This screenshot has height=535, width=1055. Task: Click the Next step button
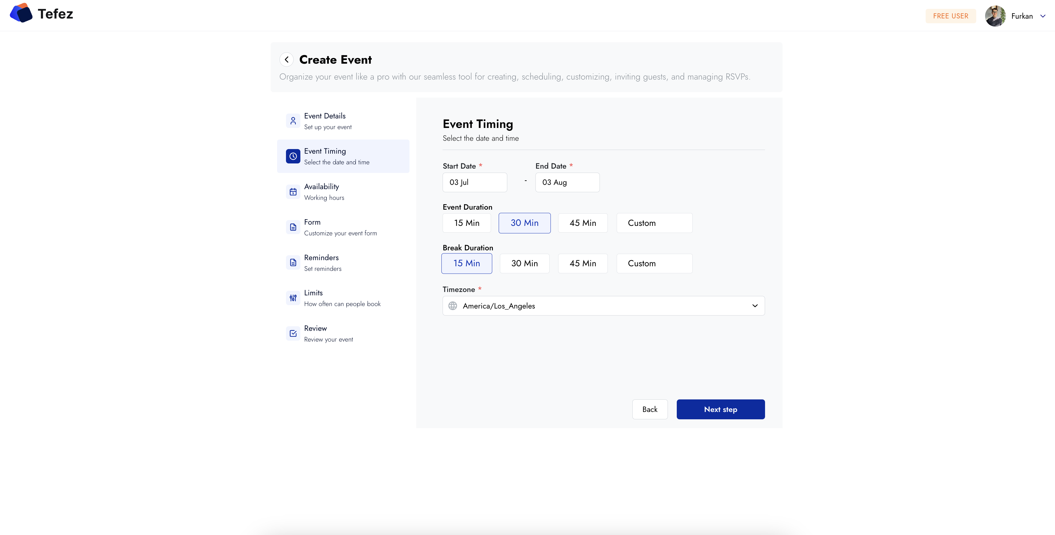pyautogui.click(x=720, y=410)
